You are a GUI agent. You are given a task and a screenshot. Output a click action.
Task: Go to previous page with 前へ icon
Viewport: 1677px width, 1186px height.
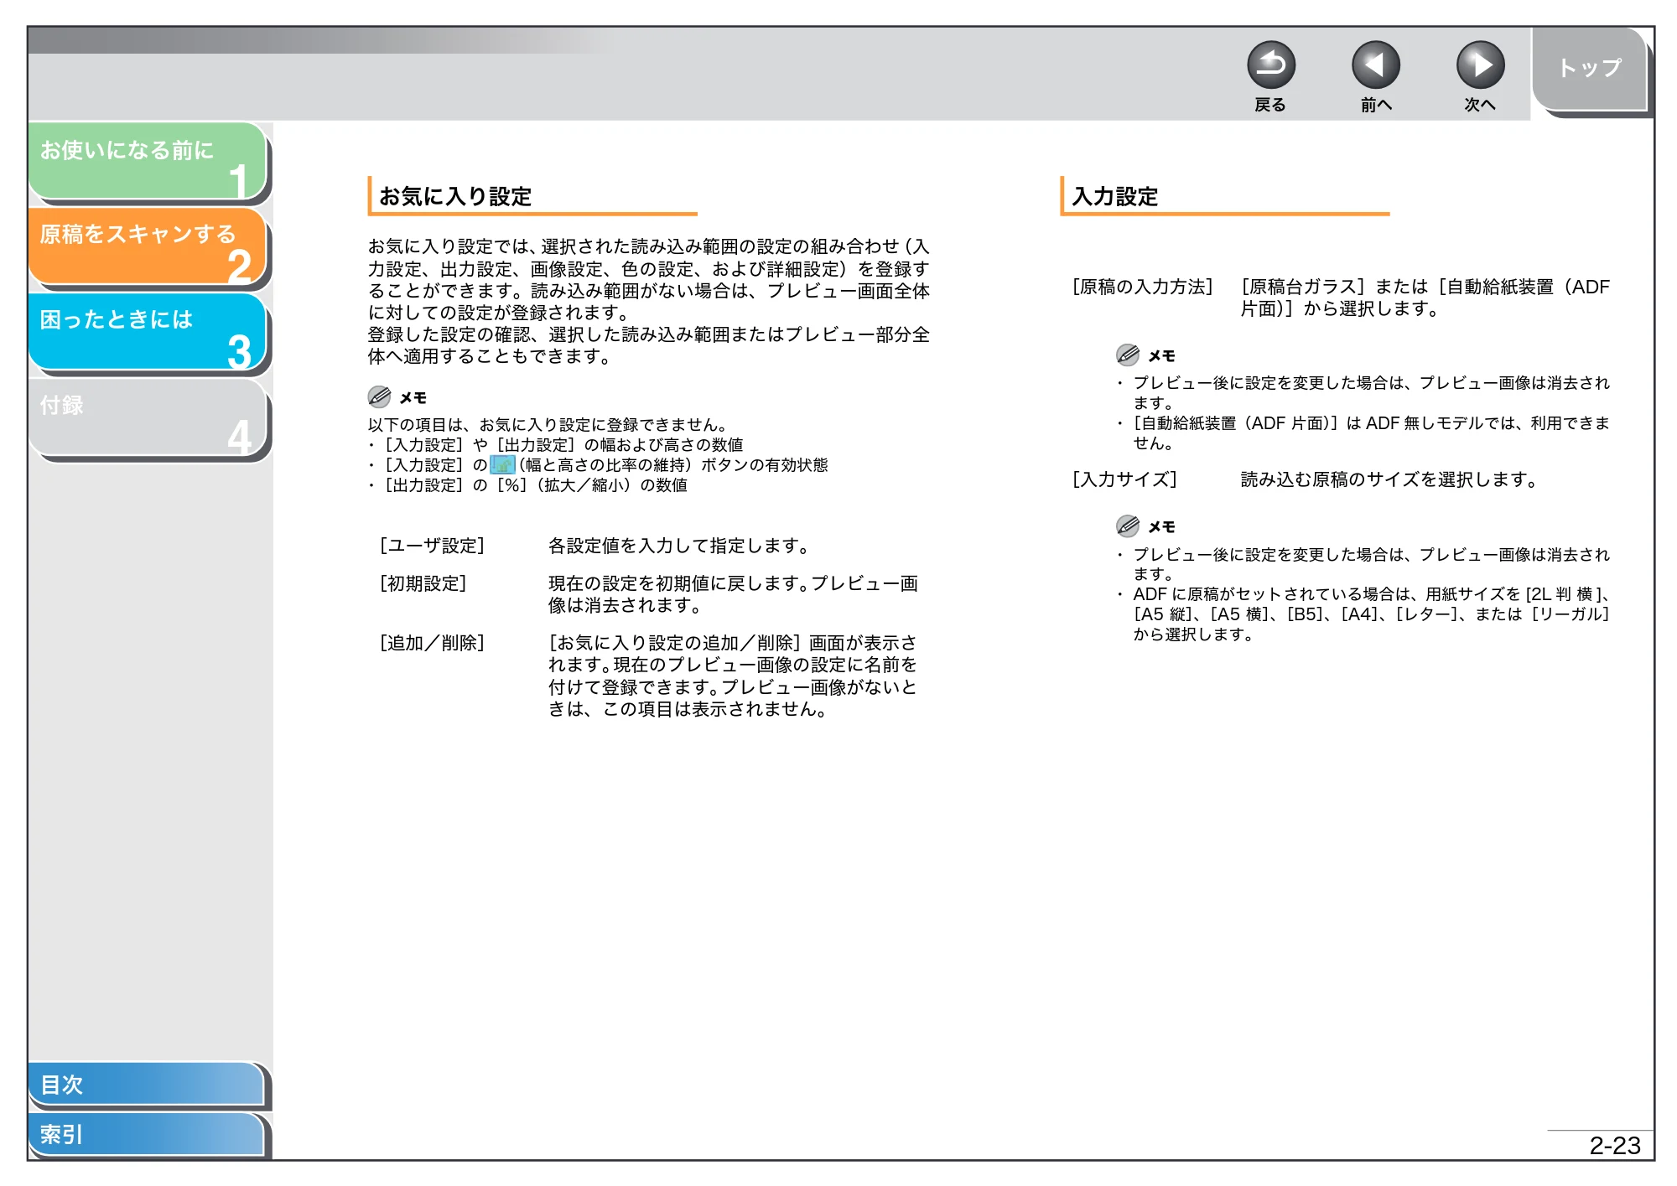1376,65
